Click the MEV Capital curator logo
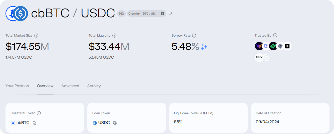Viewport: 334px width, 134px height. [259, 58]
